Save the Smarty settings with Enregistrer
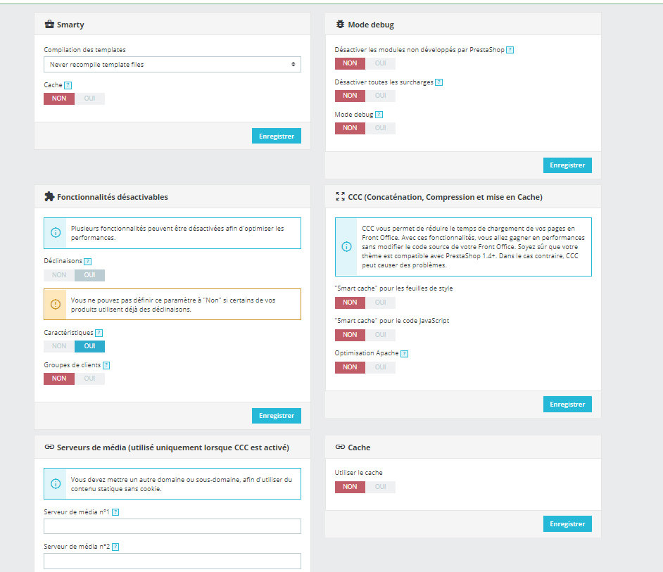The width and height of the screenshot is (663, 572). (x=276, y=136)
